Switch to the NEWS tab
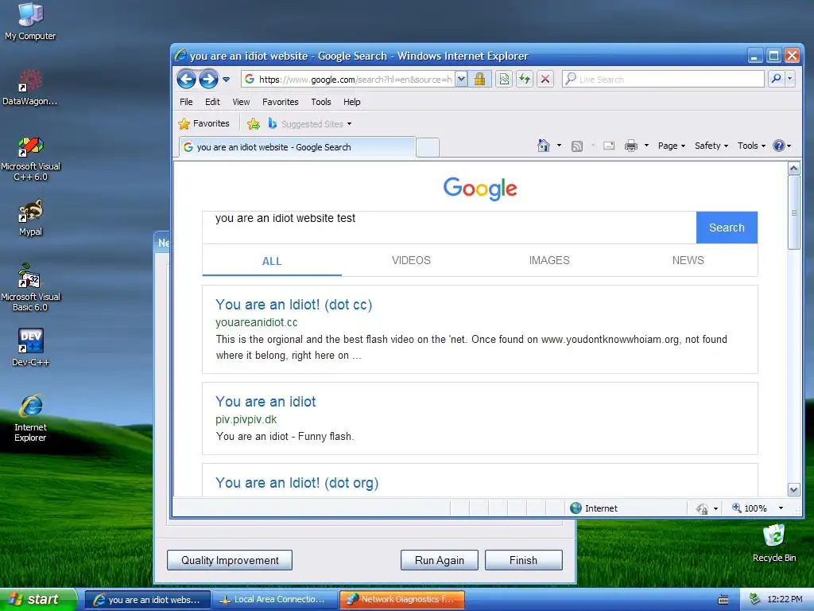This screenshot has width=814, height=611. click(x=688, y=260)
